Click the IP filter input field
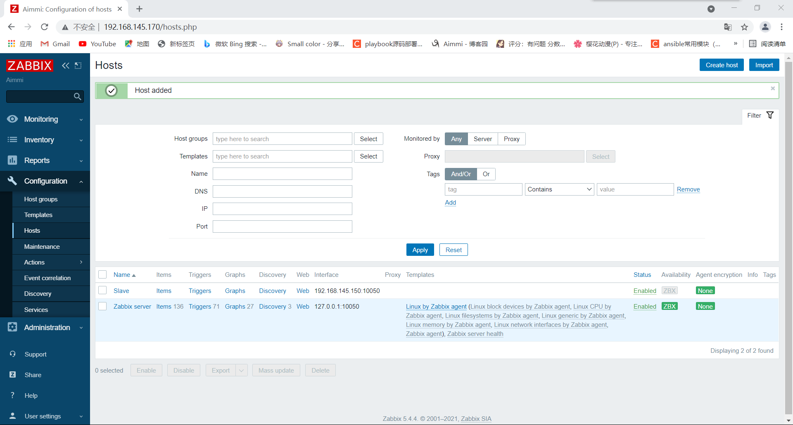This screenshot has width=793, height=425. (x=283, y=209)
